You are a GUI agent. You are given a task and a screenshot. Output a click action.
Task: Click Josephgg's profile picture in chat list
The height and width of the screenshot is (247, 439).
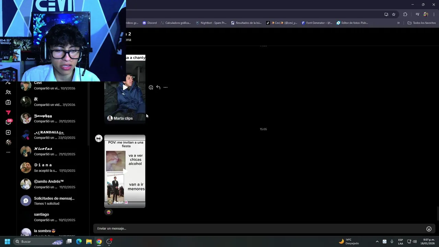[26, 118]
